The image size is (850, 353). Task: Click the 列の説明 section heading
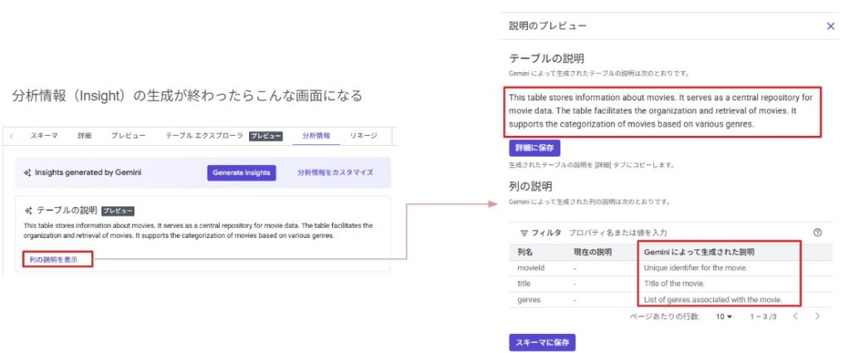tap(530, 186)
